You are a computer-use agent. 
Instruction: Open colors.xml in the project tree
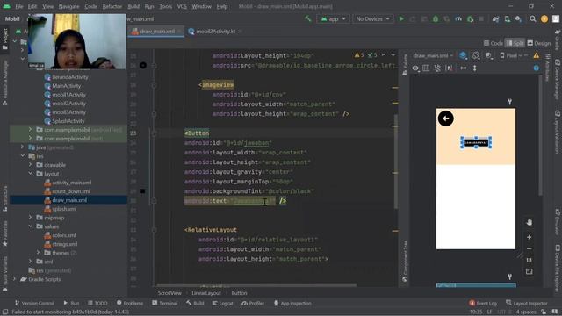64,235
